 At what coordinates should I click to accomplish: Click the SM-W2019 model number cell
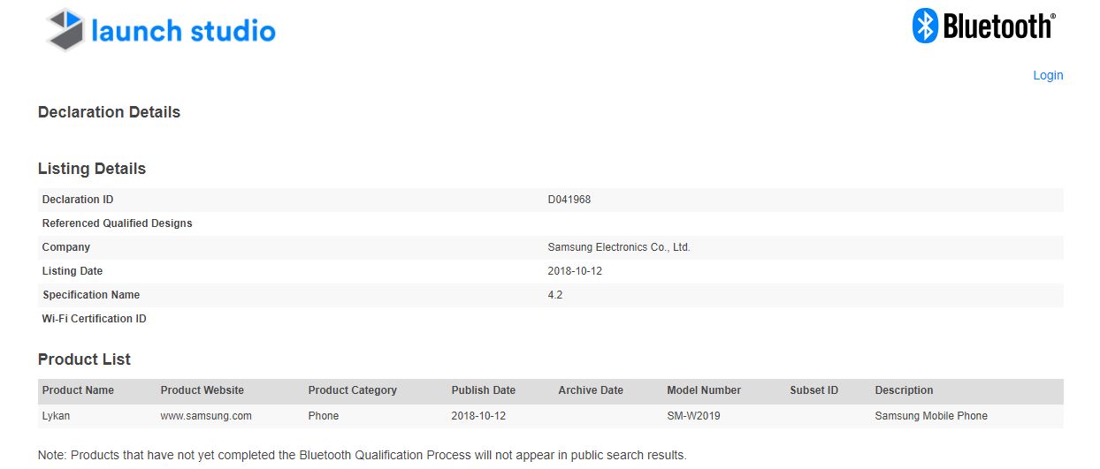click(693, 415)
